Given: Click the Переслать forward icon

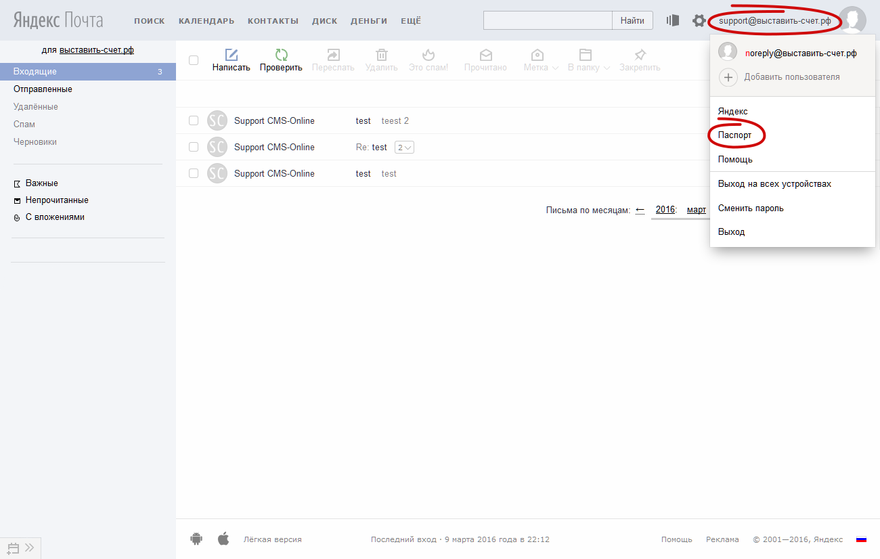Looking at the screenshot, I should coord(333,55).
